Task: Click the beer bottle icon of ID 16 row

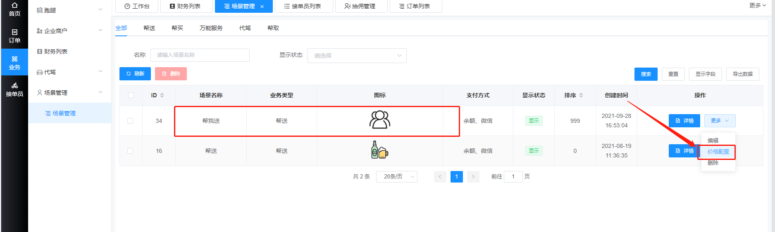Action: click(x=379, y=150)
